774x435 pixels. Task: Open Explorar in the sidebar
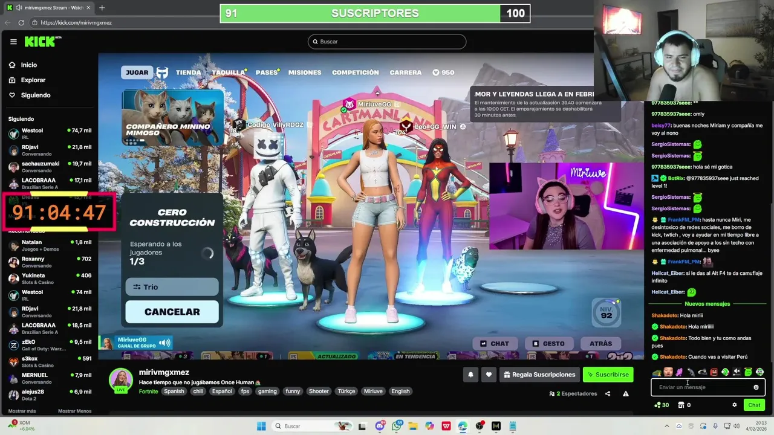point(33,80)
